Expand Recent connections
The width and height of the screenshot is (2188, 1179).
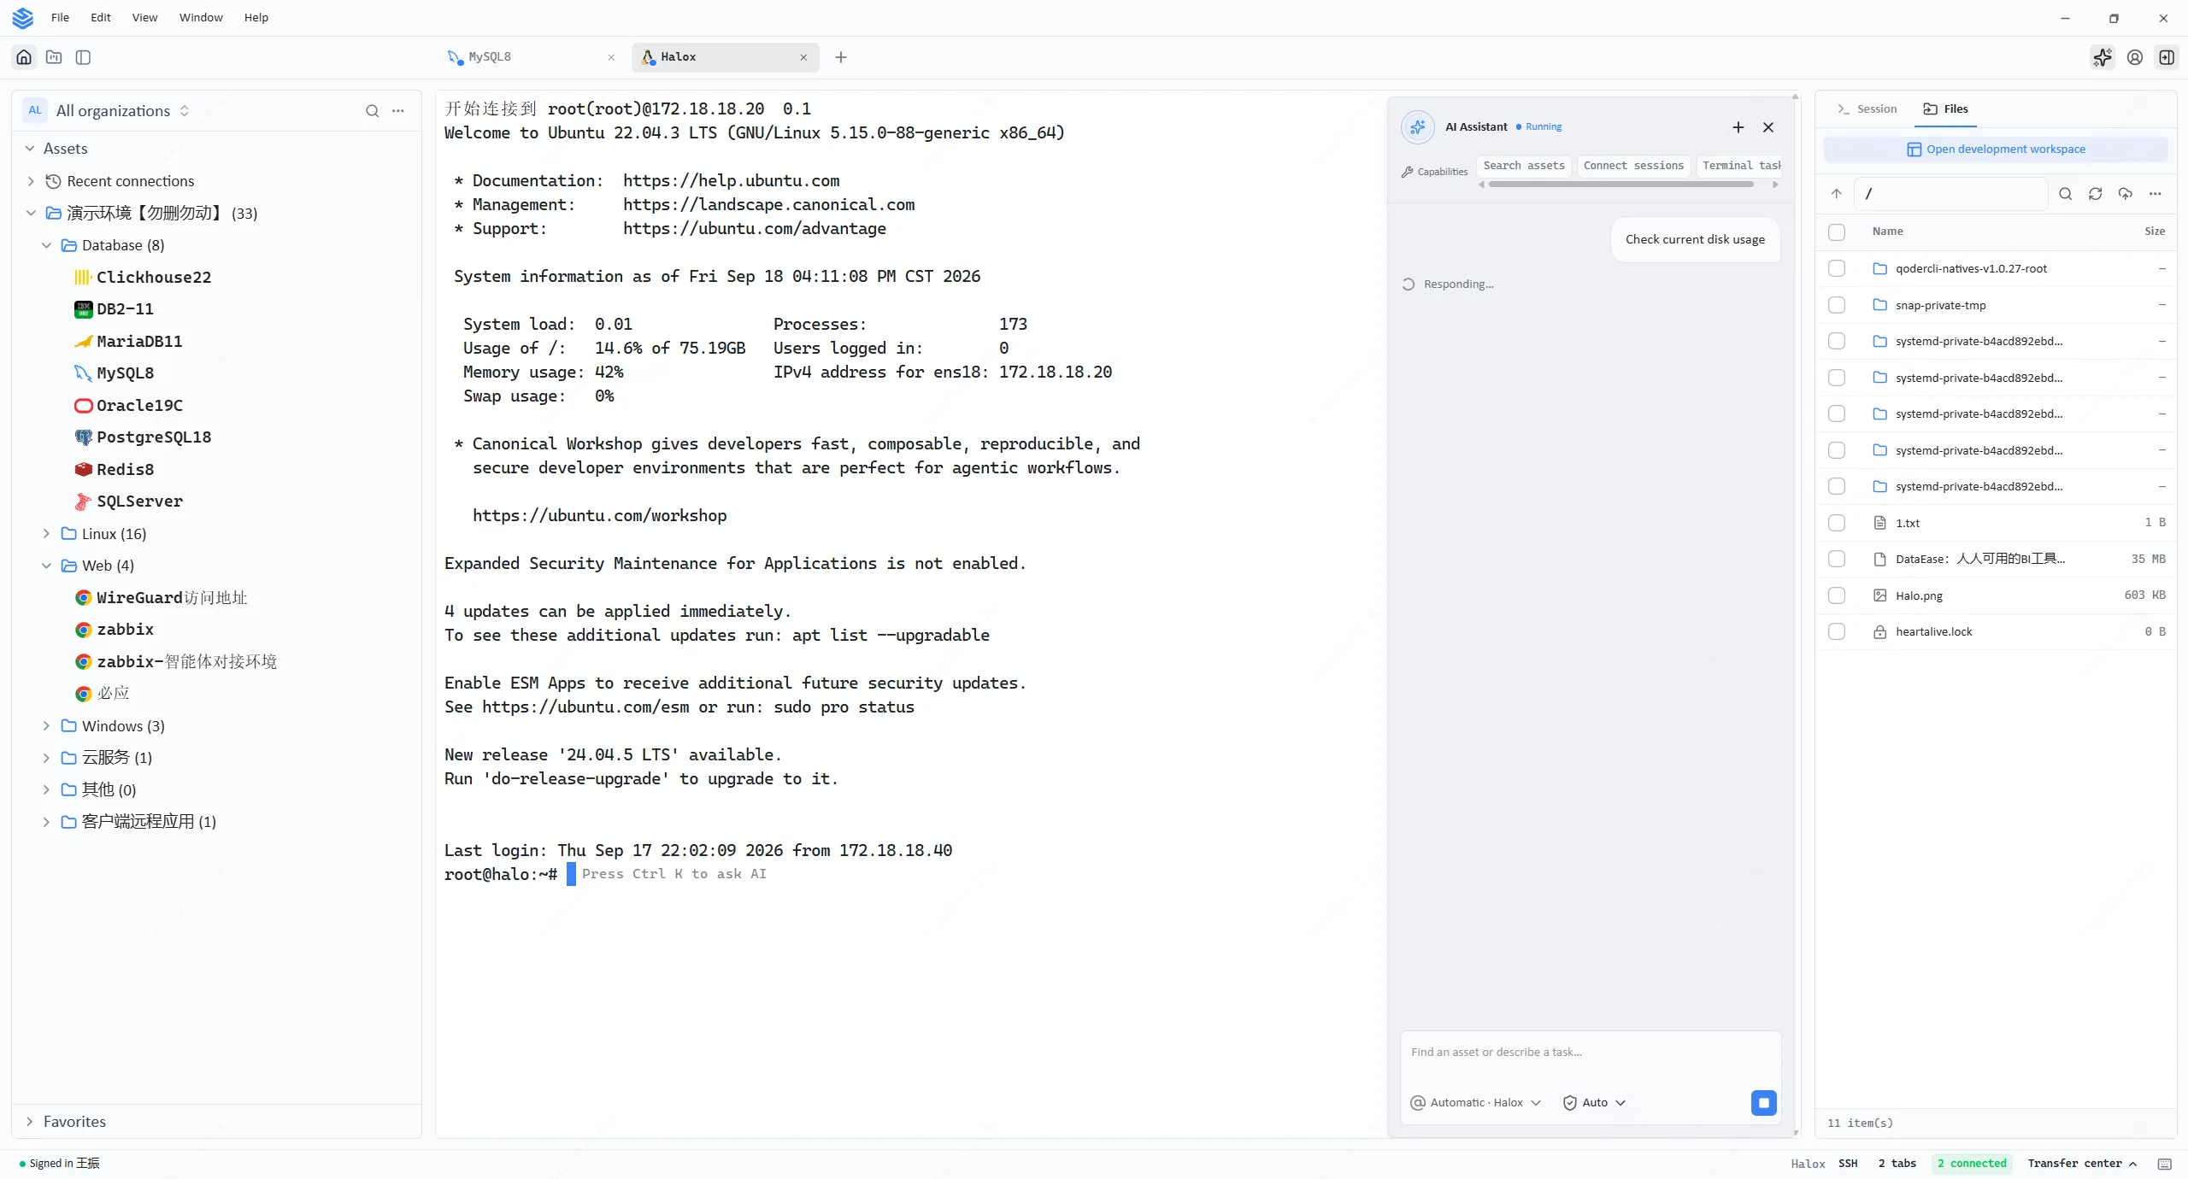click(x=31, y=181)
